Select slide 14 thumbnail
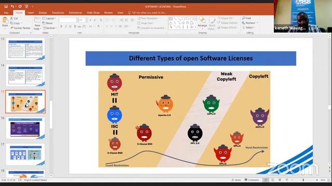 (x=25, y=75)
